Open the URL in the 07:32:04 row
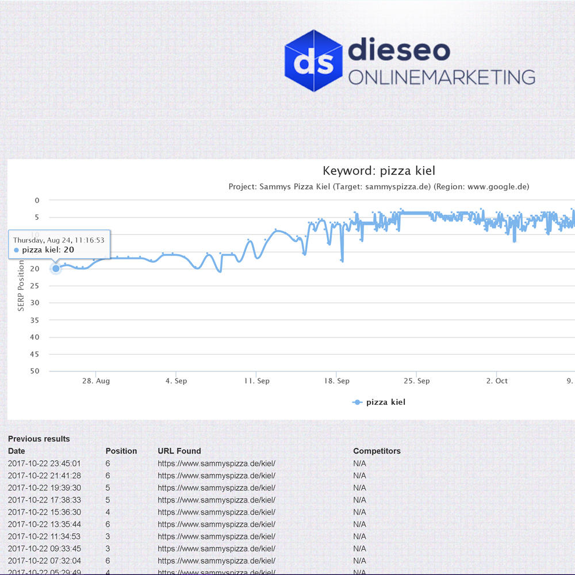This screenshot has height=575, width=575. click(x=216, y=561)
